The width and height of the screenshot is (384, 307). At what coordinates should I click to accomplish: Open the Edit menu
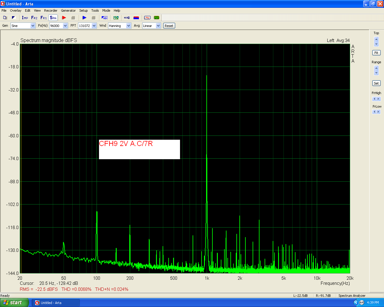(28, 10)
